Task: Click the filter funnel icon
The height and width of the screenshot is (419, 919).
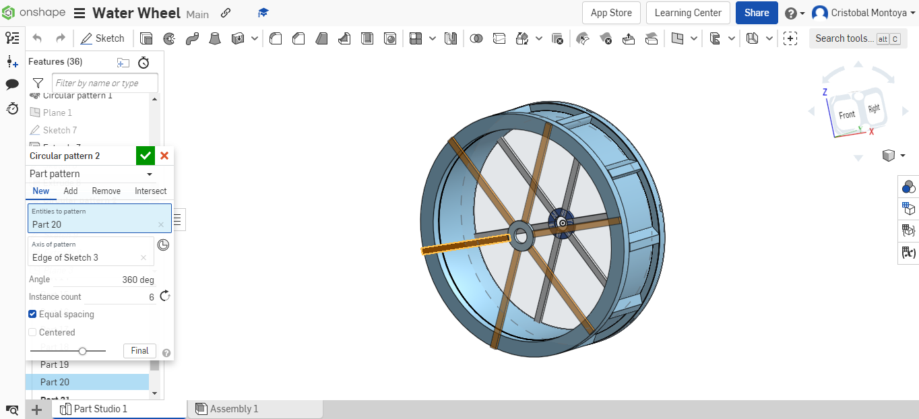Action: click(38, 83)
